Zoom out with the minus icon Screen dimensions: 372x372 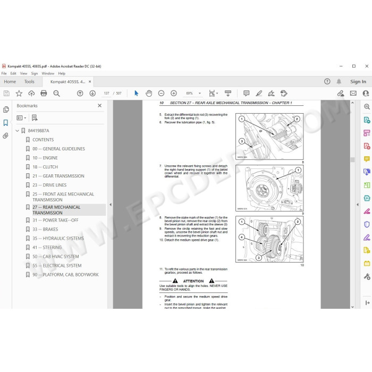pos(161,93)
